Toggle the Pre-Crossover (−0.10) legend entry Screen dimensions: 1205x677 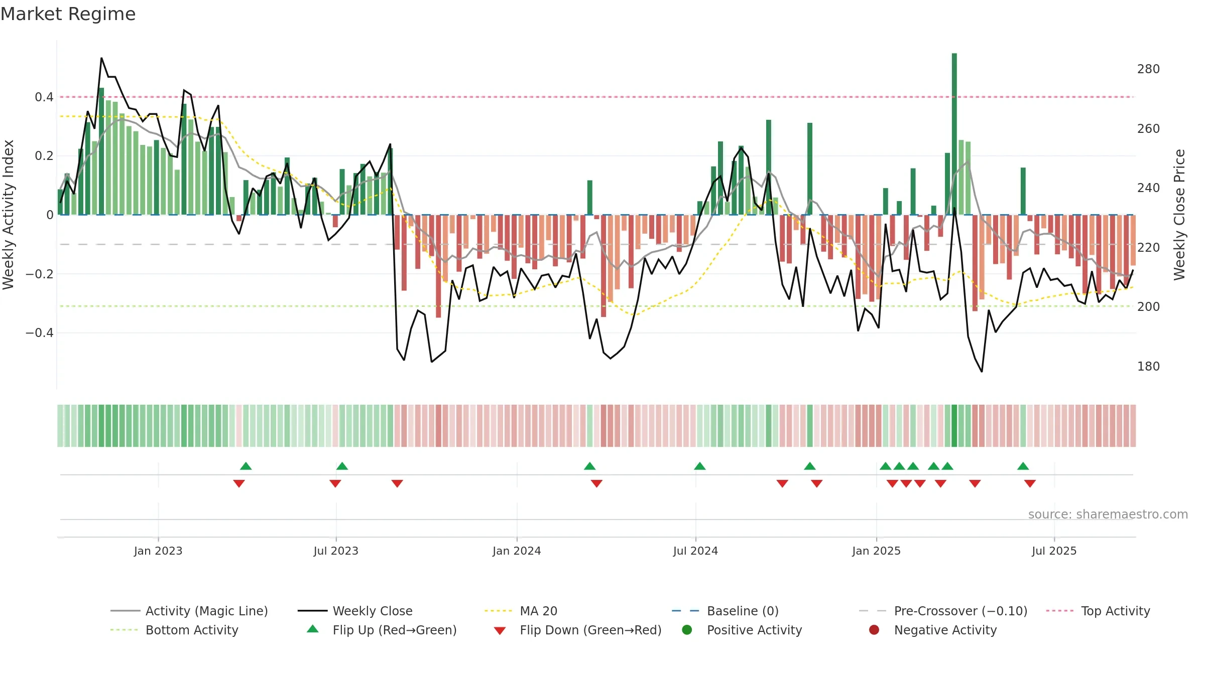click(x=943, y=611)
